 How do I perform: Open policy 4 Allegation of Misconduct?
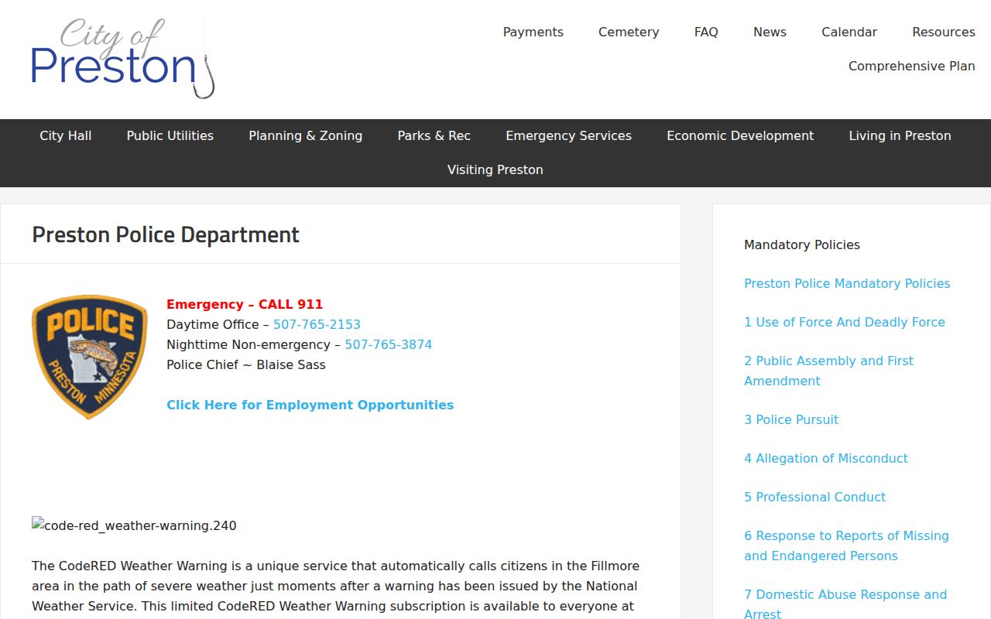click(826, 458)
